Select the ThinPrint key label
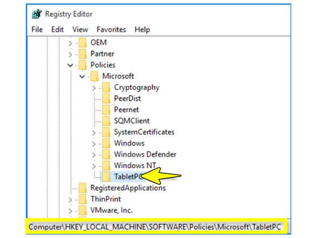Screen dimensions: 323x238 click(x=106, y=199)
